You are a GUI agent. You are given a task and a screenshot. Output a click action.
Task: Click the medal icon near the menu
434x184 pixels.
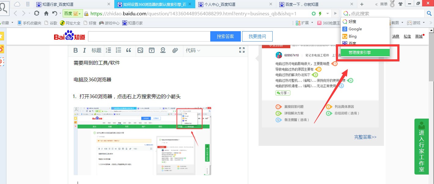(392, 4)
